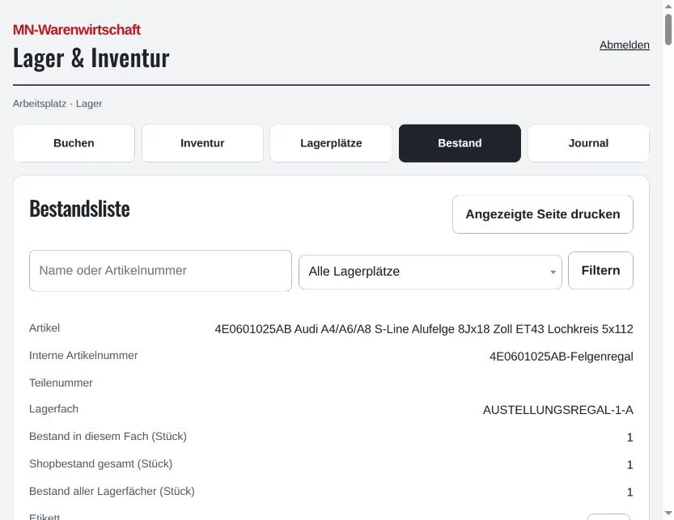Click the Shopbestand gesamt (Stück) label
674x520 pixels.
(100, 463)
